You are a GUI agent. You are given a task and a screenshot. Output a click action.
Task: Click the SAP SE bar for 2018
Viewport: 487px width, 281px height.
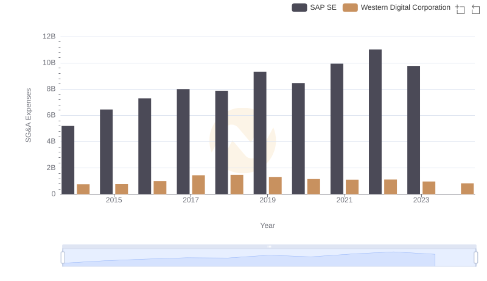point(222,143)
